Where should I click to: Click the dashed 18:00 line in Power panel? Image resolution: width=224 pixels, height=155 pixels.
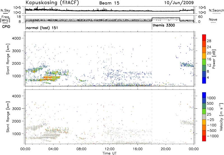(x=152, y=59)
